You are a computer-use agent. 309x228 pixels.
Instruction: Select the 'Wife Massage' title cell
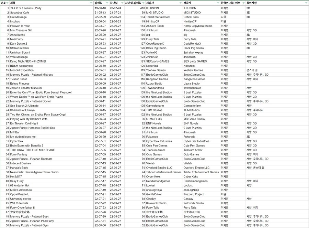click(x=51, y=57)
